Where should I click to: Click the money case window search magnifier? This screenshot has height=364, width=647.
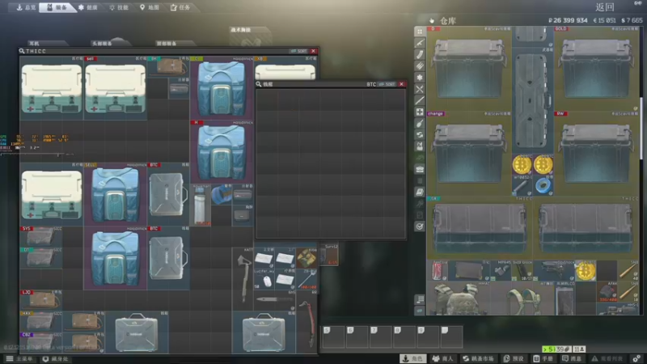pyautogui.click(x=259, y=84)
